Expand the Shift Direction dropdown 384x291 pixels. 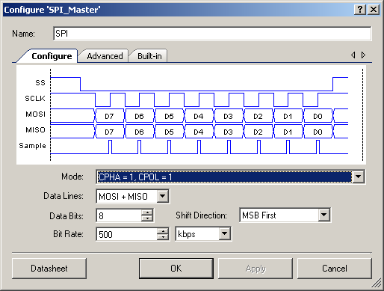(324, 215)
